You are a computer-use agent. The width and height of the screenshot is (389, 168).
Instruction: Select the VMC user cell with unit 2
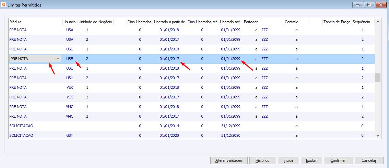70,116
